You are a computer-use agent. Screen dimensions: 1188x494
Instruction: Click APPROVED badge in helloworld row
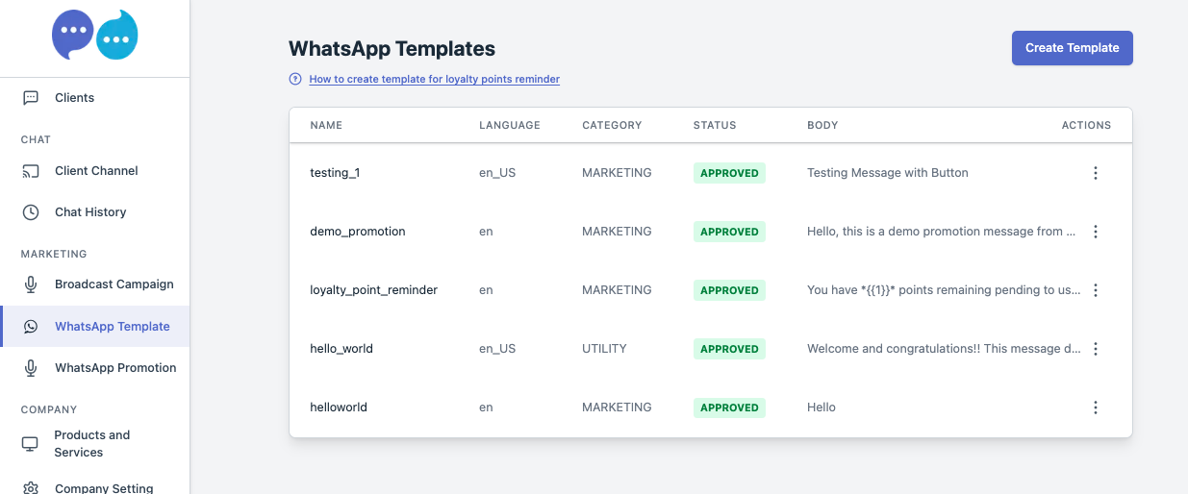729,408
